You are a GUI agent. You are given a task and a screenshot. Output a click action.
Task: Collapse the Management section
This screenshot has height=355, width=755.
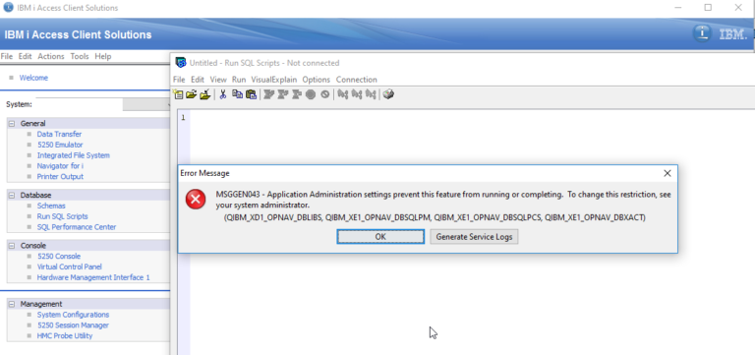(12, 304)
